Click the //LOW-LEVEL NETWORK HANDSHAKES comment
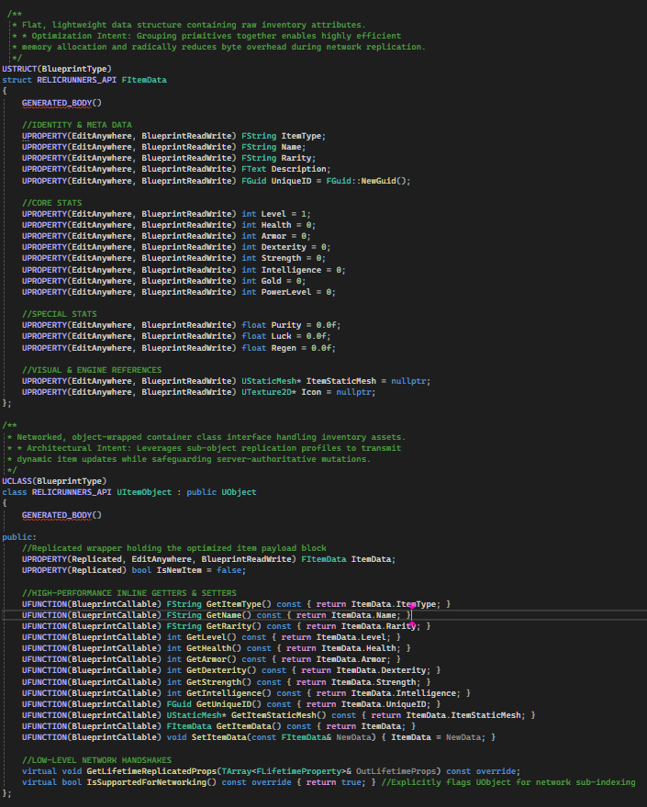 pyautogui.click(x=96, y=760)
